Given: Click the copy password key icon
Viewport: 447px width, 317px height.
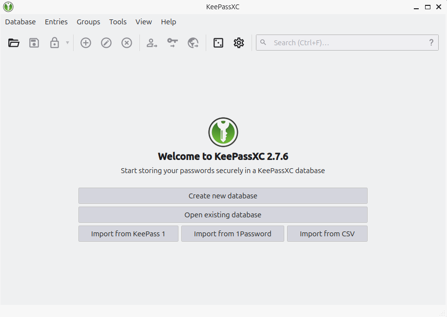Looking at the screenshot, I should pos(172,43).
